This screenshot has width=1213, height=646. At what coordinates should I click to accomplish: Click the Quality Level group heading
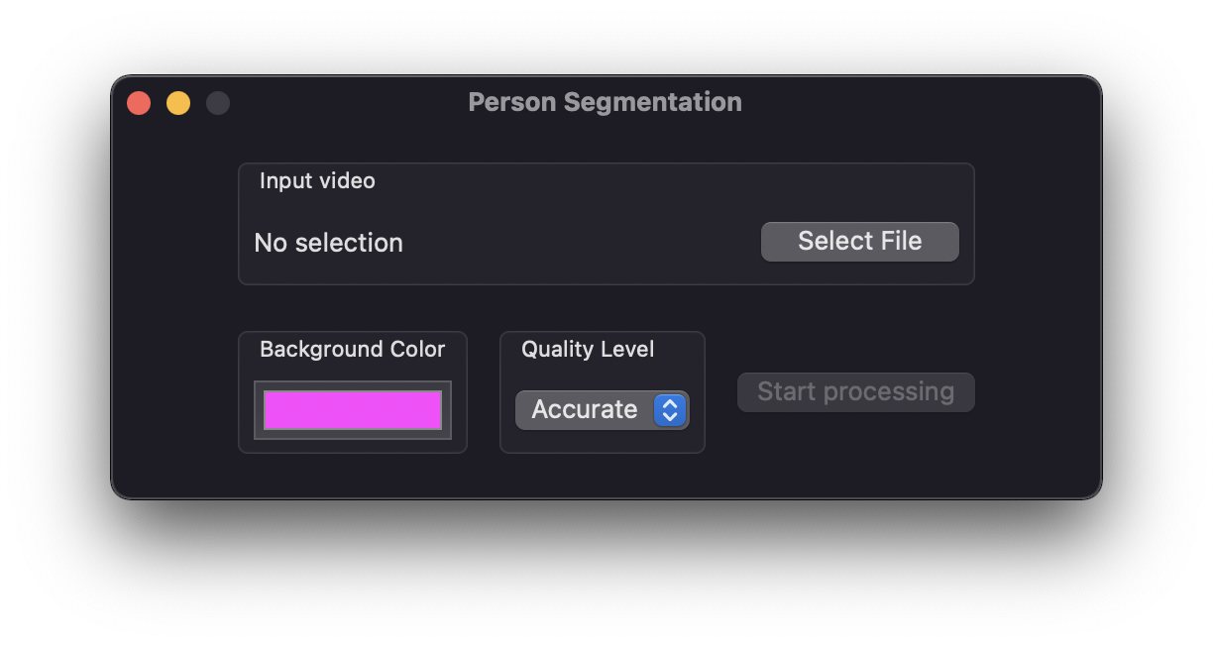[588, 350]
